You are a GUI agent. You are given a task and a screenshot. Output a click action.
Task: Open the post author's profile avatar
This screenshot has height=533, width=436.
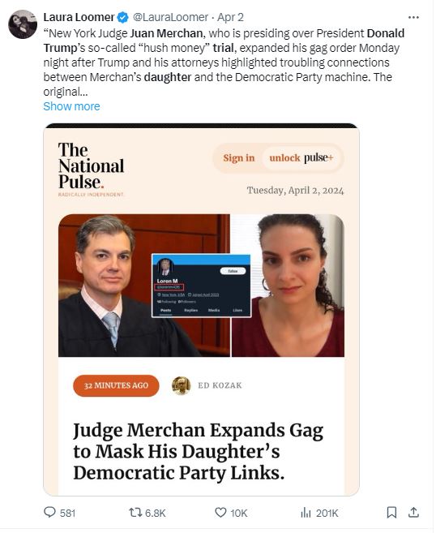23,24
